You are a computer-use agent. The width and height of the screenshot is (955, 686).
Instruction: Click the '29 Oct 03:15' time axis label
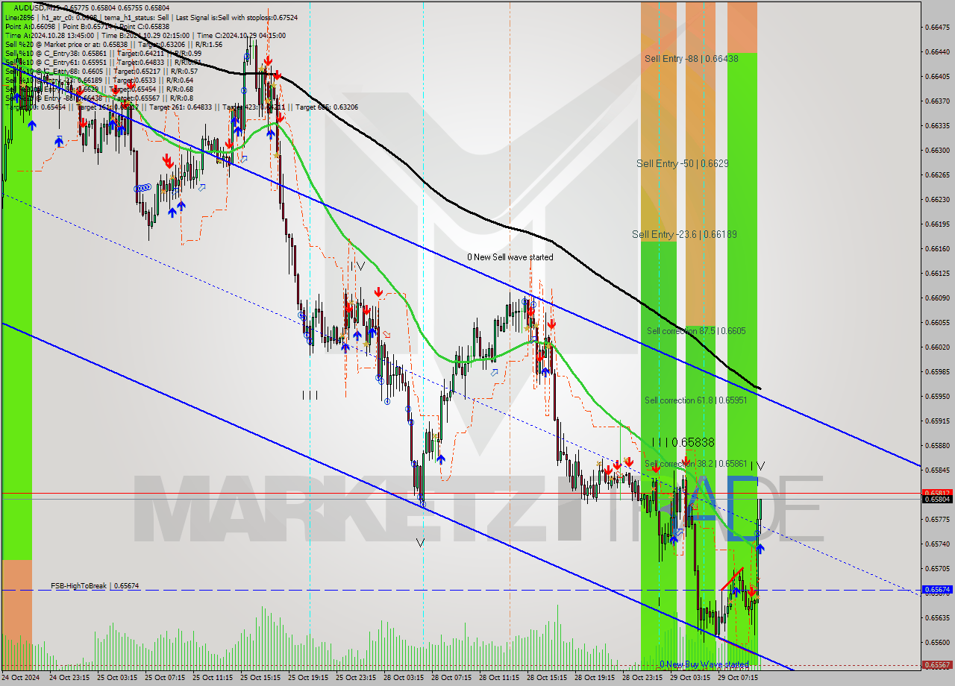pos(690,678)
